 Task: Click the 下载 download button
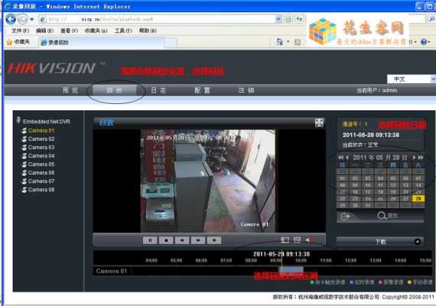pyautogui.click(x=380, y=242)
